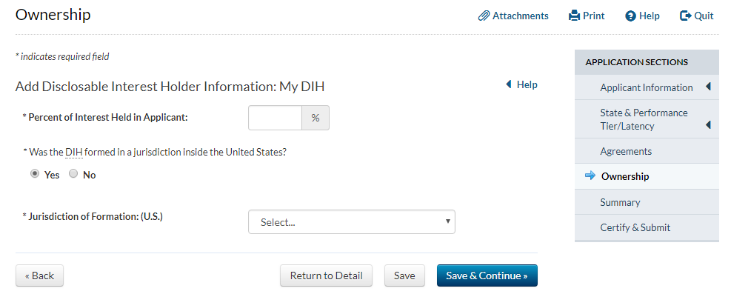This screenshot has height=294, width=731.
Task: Click the blue arrow beside Ownership
Action: (590, 176)
